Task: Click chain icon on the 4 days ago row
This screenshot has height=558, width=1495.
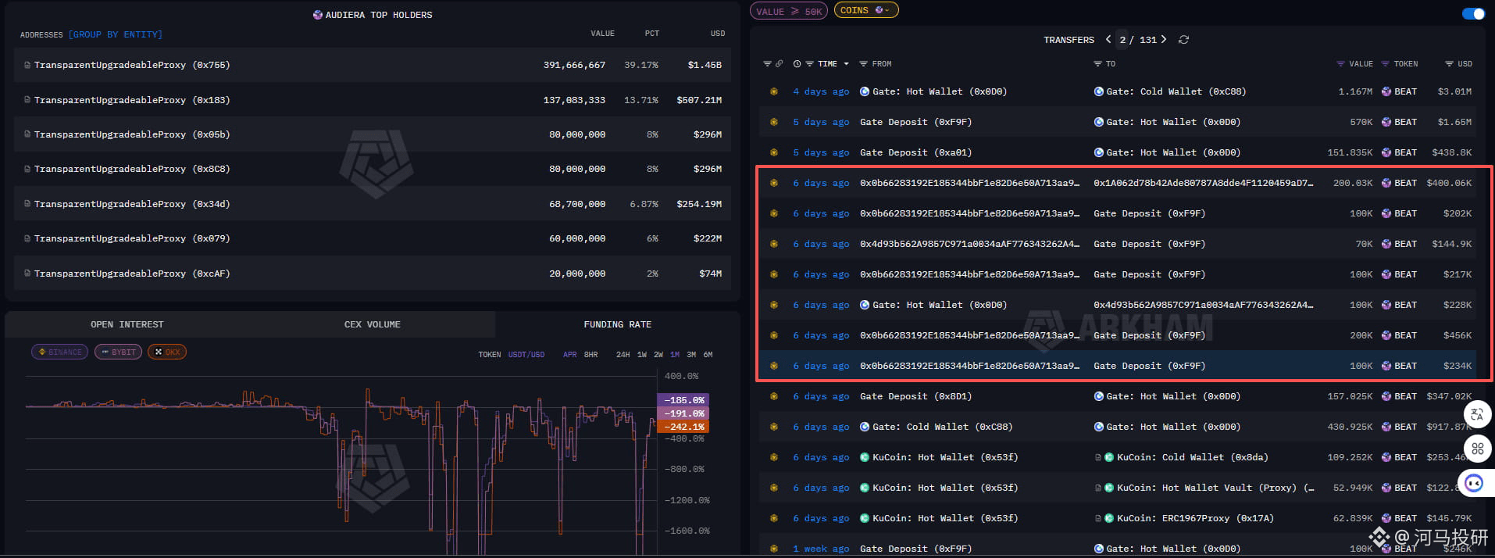Action: coord(773,91)
